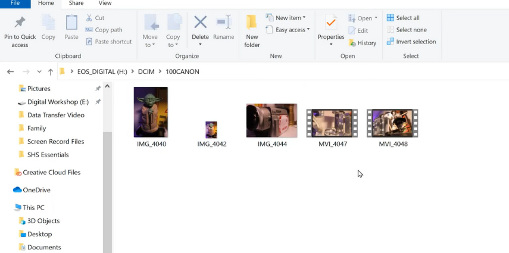This screenshot has width=509, height=253.
Task: Expand the chevron after DCIM
Action: 160,71
